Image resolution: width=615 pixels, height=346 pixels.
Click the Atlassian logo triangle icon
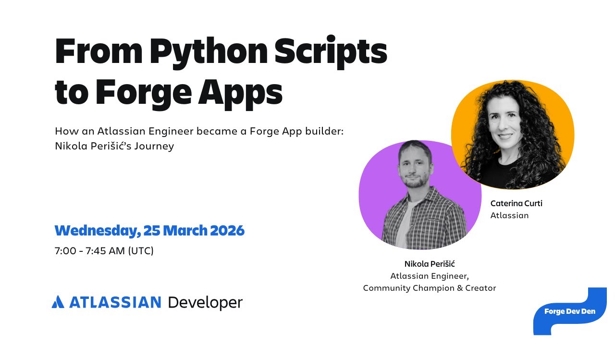(58, 301)
